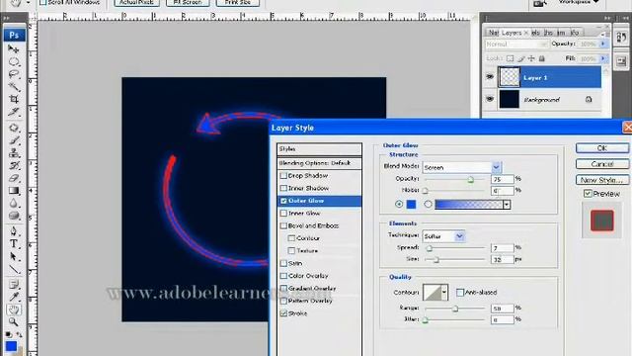Open the gradient picker dropdown arrow
Viewport: 632px width, 356px height.
tap(507, 205)
